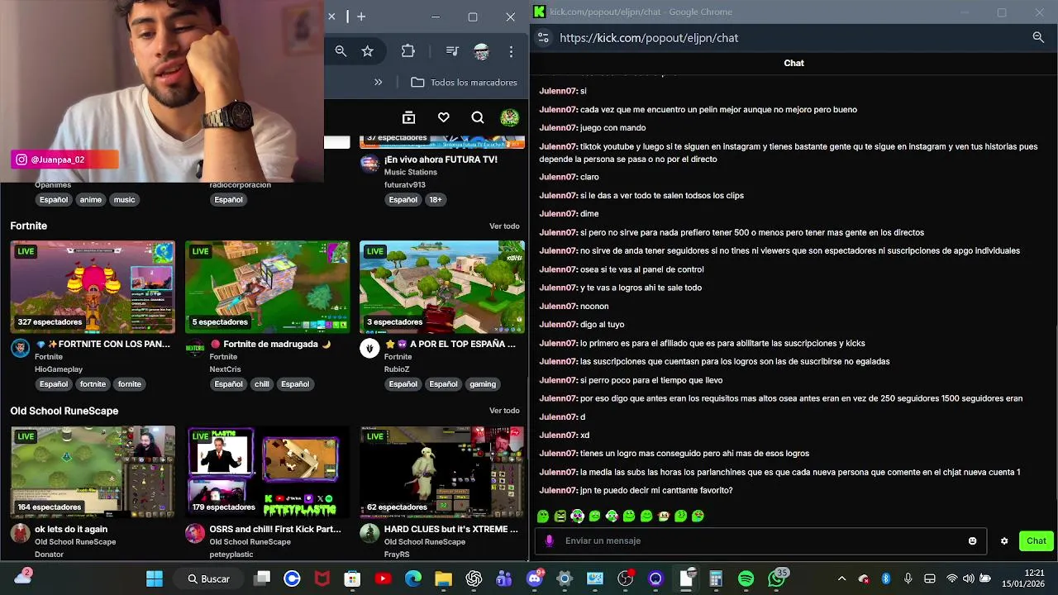
Task: Open En vivo ahora FUTURA TV stream title
Action: [441, 159]
